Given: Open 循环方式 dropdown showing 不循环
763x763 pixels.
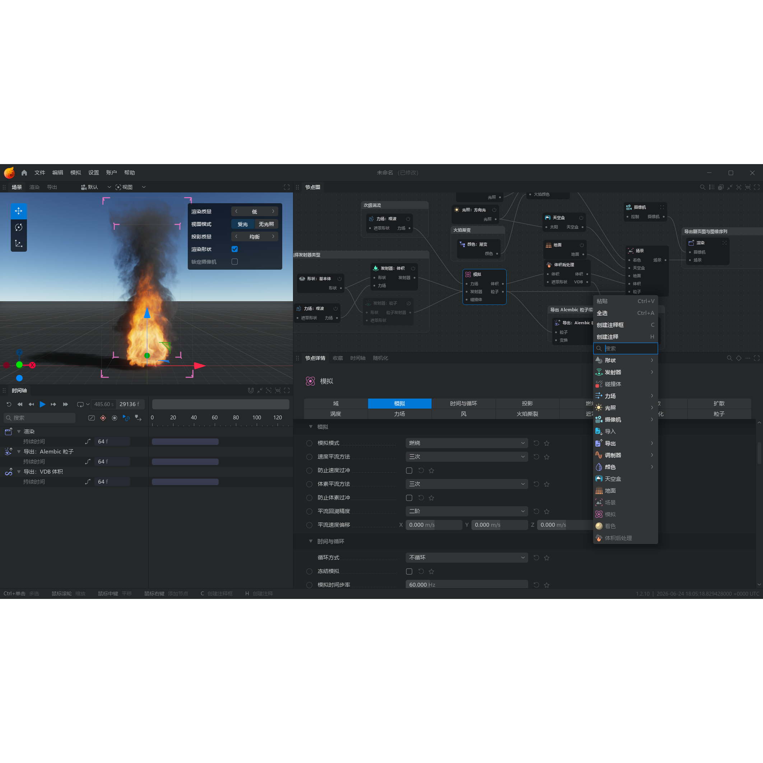Looking at the screenshot, I should (x=466, y=558).
